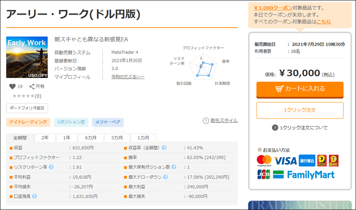
Task: Click help icon next to 収益率（全期間）
Action: point(164,148)
